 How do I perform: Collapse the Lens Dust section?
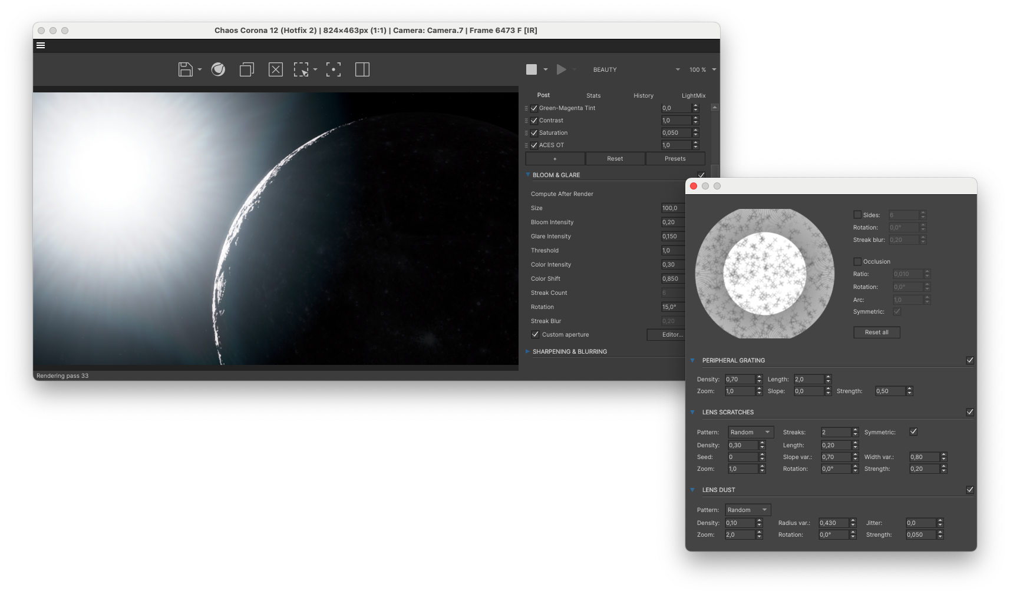click(x=692, y=490)
